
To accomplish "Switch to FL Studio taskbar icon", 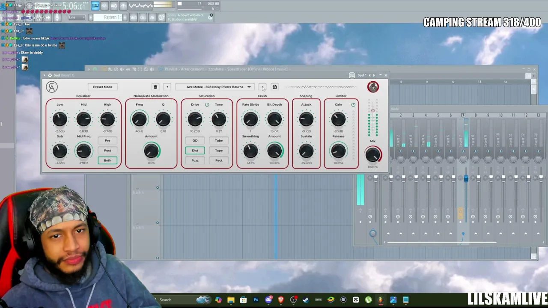I will (381, 300).
